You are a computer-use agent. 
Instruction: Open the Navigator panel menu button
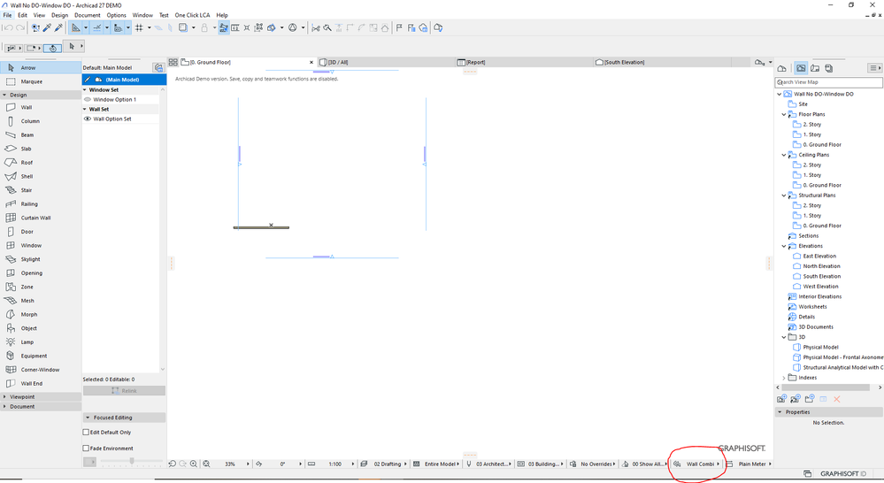(x=874, y=68)
